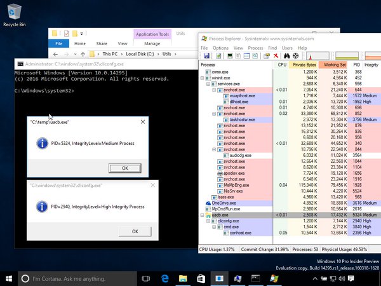
Task: Open the Options menu in Process Explorer
Action: (220, 48)
